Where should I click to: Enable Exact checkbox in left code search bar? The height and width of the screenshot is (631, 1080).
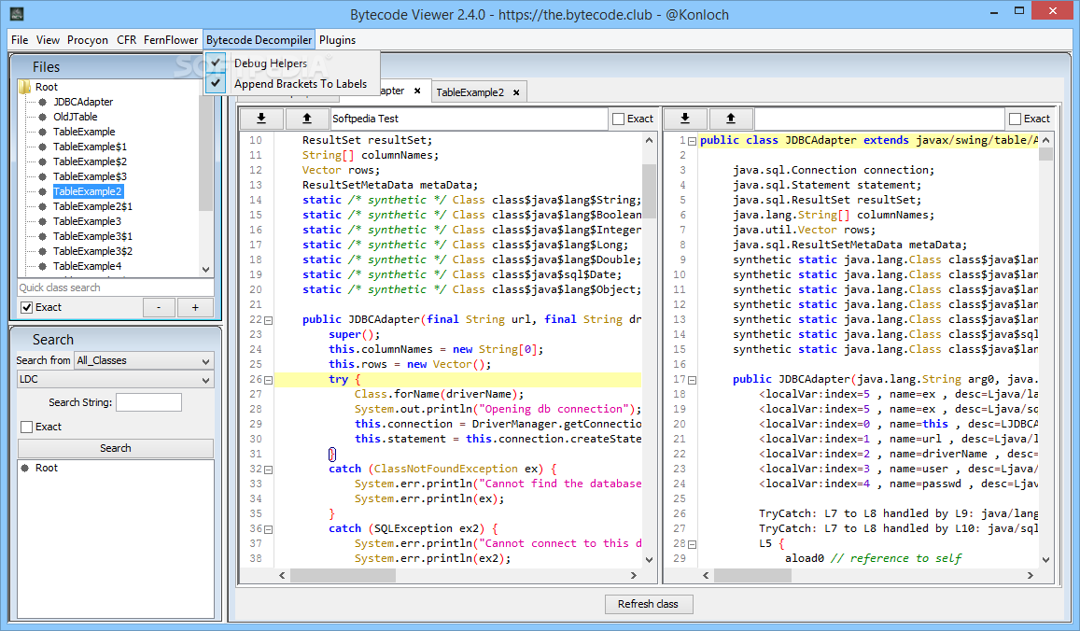coord(618,119)
